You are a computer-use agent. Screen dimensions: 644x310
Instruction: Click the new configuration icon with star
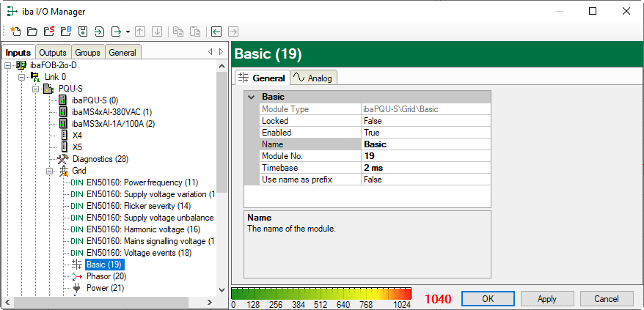click(x=15, y=32)
